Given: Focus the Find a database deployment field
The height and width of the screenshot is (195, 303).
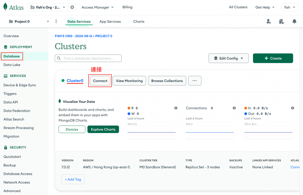Looking at the screenshot, I should pyautogui.click(x=88, y=58).
